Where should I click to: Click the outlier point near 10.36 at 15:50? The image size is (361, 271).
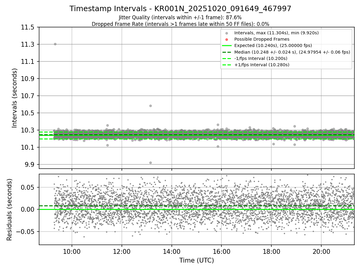click(x=218, y=125)
